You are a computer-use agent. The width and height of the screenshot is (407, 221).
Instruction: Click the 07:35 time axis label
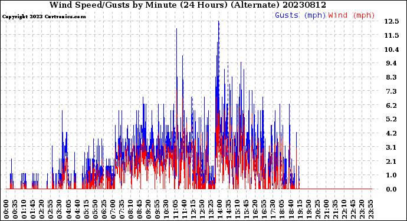coord(122,209)
